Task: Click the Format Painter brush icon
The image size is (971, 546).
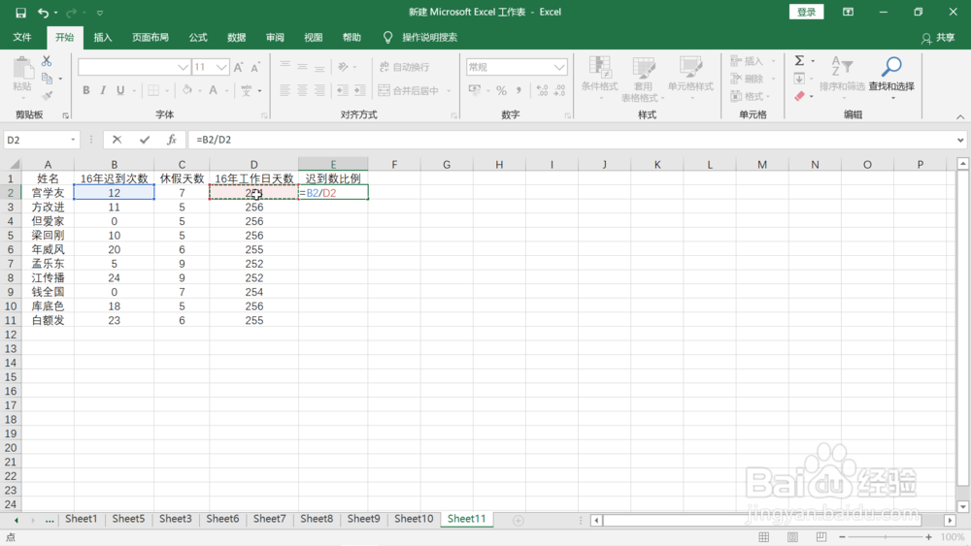Action: click(47, 96)
